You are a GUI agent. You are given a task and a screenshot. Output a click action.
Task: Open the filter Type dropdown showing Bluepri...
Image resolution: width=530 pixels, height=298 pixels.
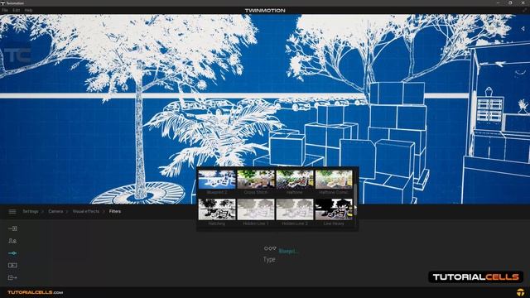tap(288, 251)
